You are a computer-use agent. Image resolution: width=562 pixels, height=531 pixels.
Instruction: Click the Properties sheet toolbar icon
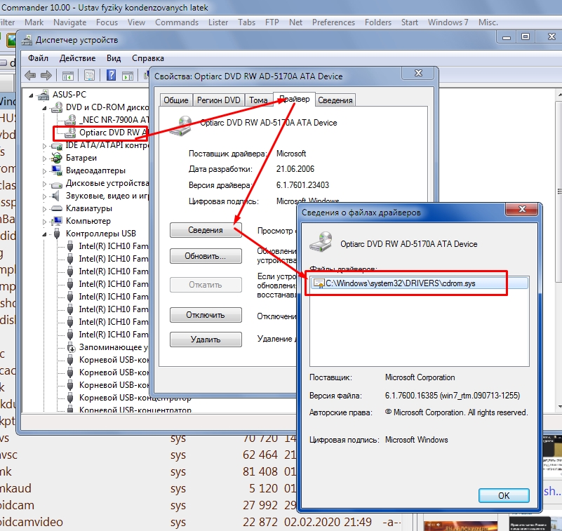pos(89,76)
